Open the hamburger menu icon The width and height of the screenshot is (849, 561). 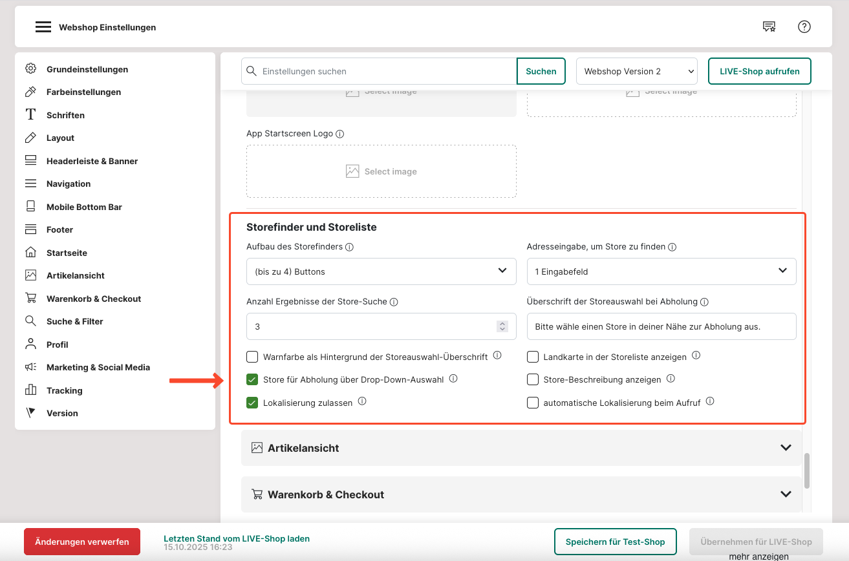[x=43, y=27]
